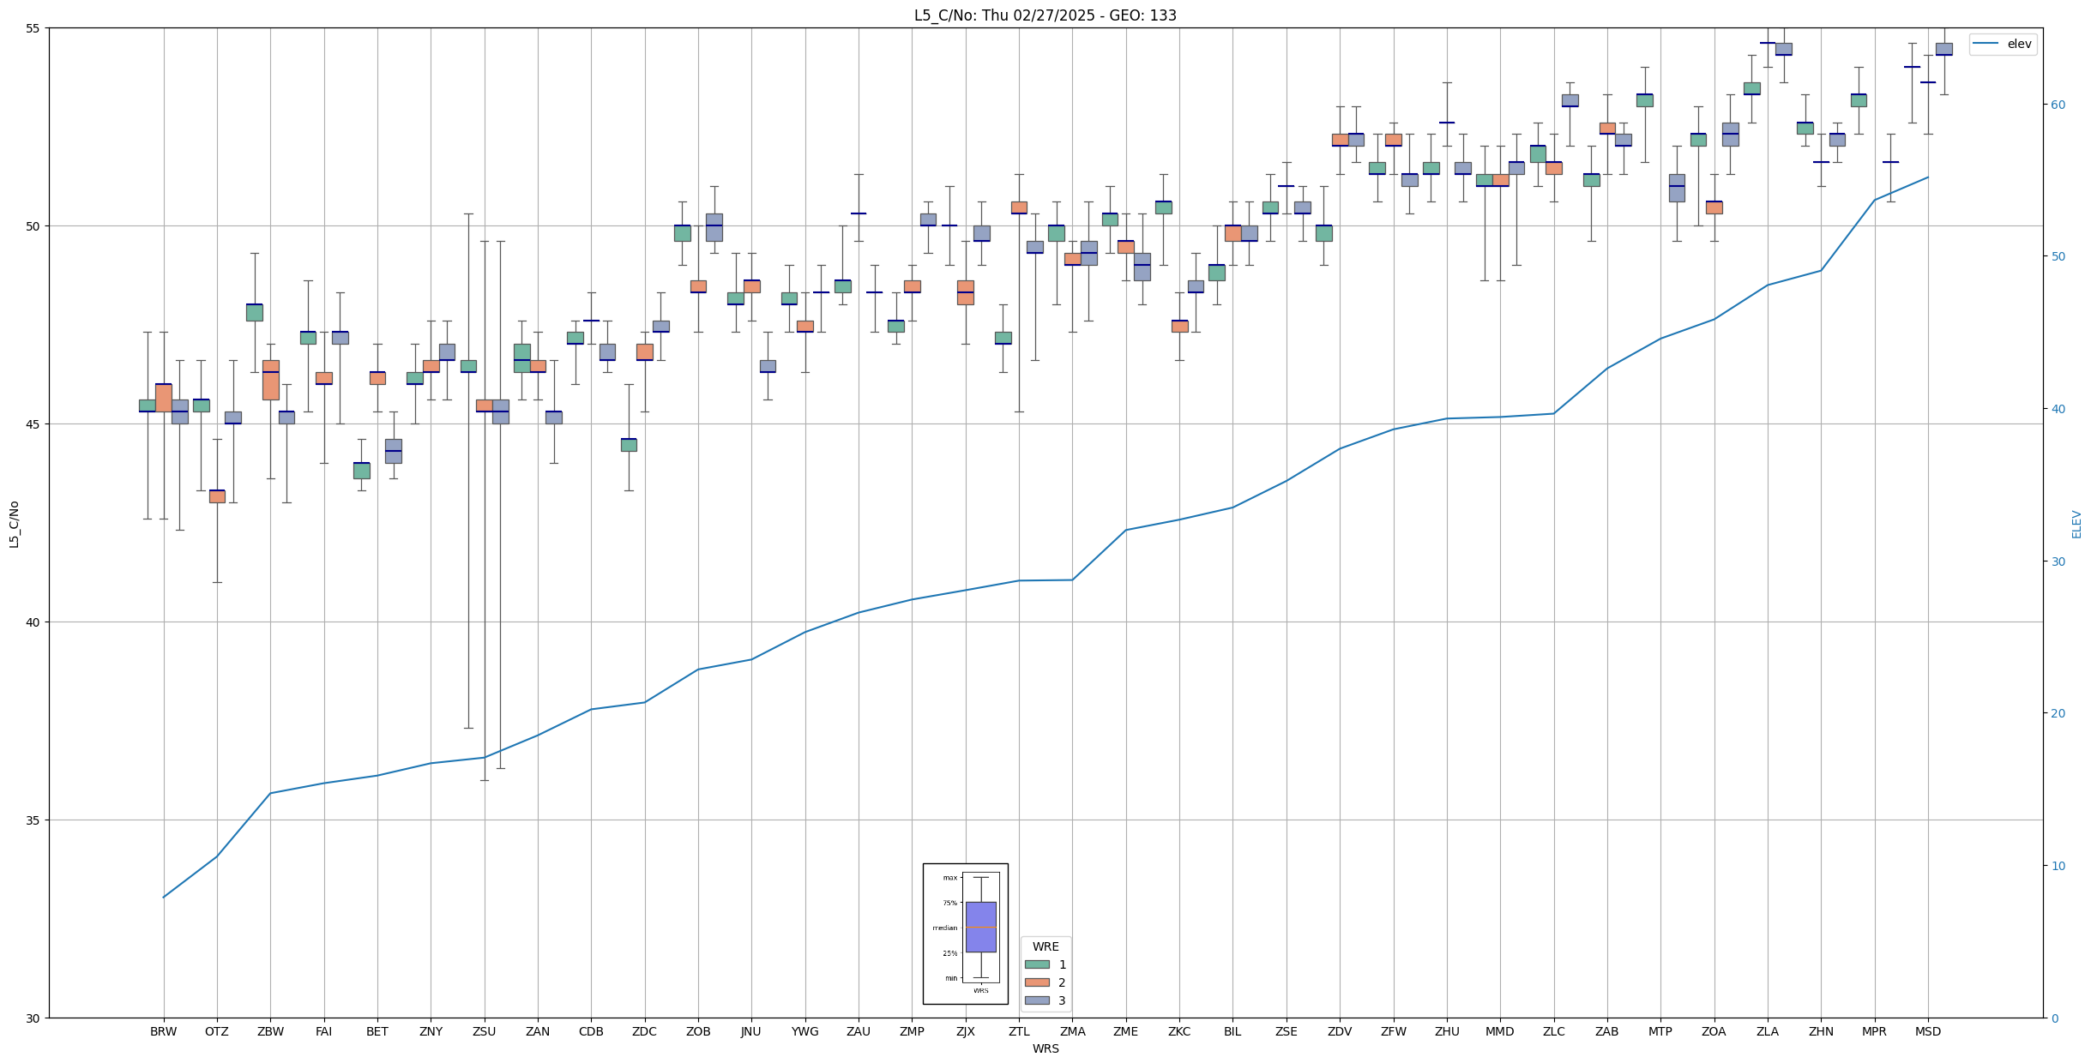The height and width of the screenshot is (1063, 2091).
Task: Click the MMD station tick label
Action: pyautogui.click(x=1499, y=1031)
